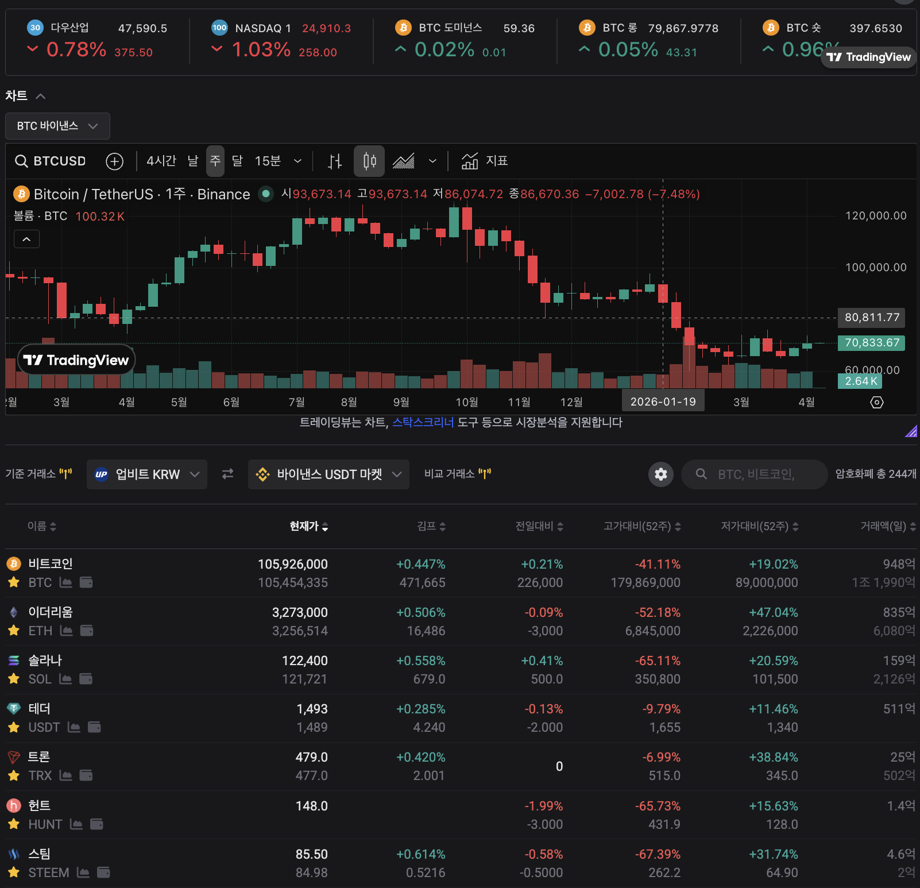Click the 70,833.67 current price label
This screenshot has height=888, width=920.
872,343
